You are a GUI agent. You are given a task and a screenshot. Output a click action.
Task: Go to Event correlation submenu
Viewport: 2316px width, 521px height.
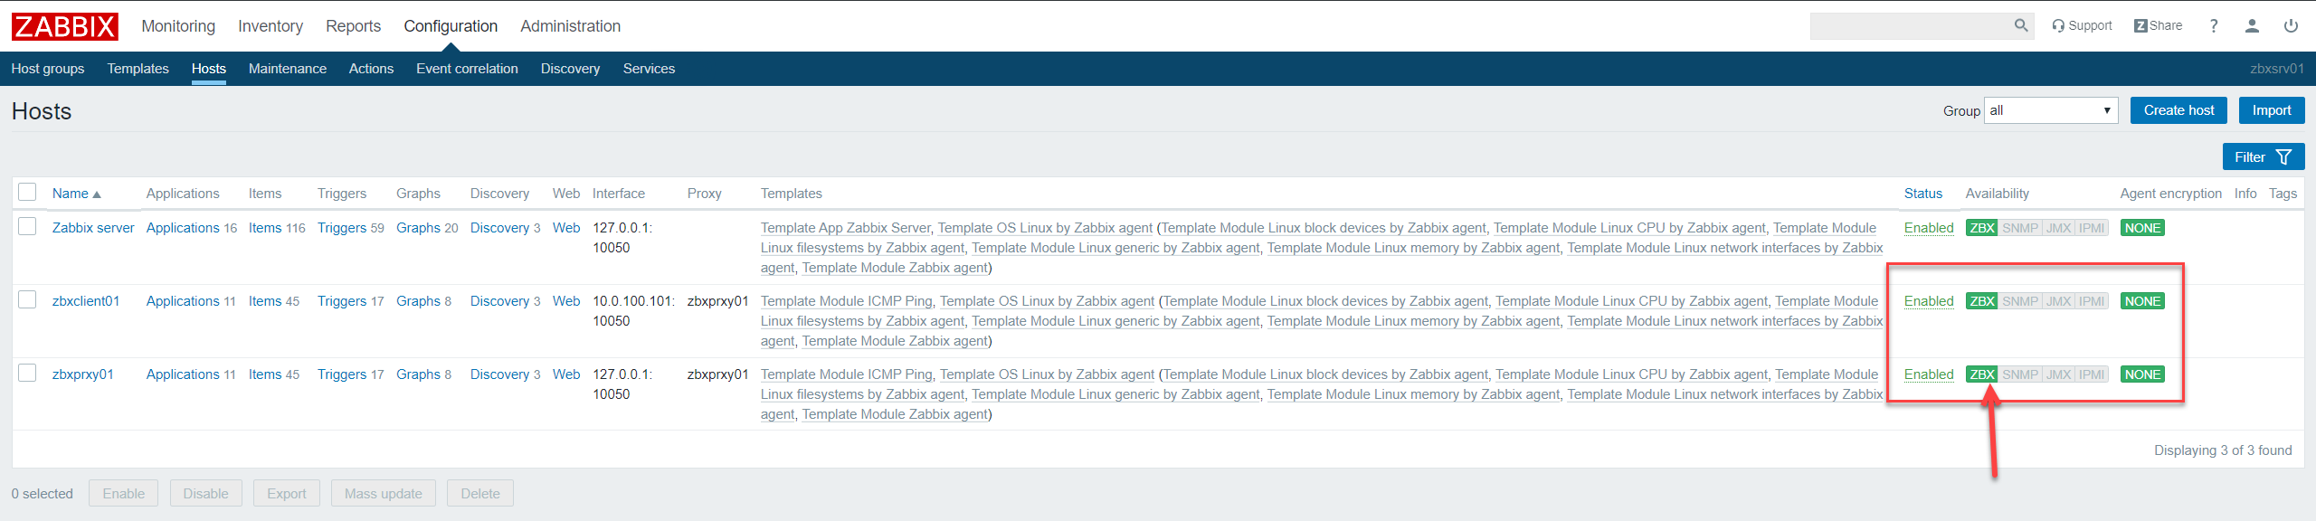[x=467, y=69]
